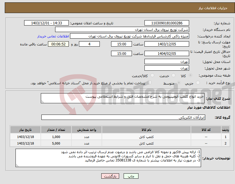
Task: Click the بازگشت (back) button
Action: [110, 176]
